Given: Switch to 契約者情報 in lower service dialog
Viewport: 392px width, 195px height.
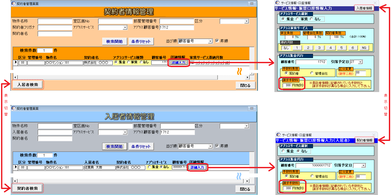Looking at the screenshot, I should pyautogui.click(x=364, y=140).
